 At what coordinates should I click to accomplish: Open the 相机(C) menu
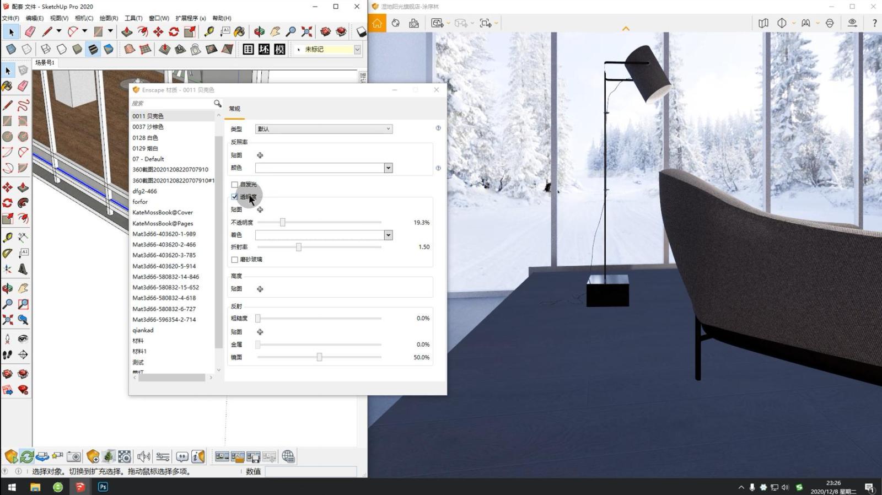[84, 18]
